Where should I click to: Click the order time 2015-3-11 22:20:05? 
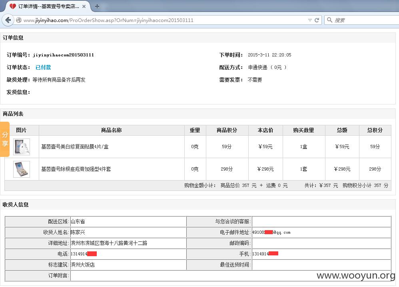coord(269,55)
